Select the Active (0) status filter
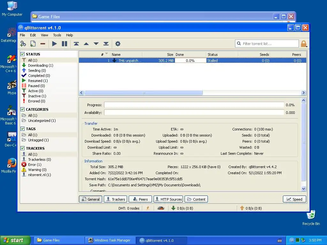 tap(36, 91)
